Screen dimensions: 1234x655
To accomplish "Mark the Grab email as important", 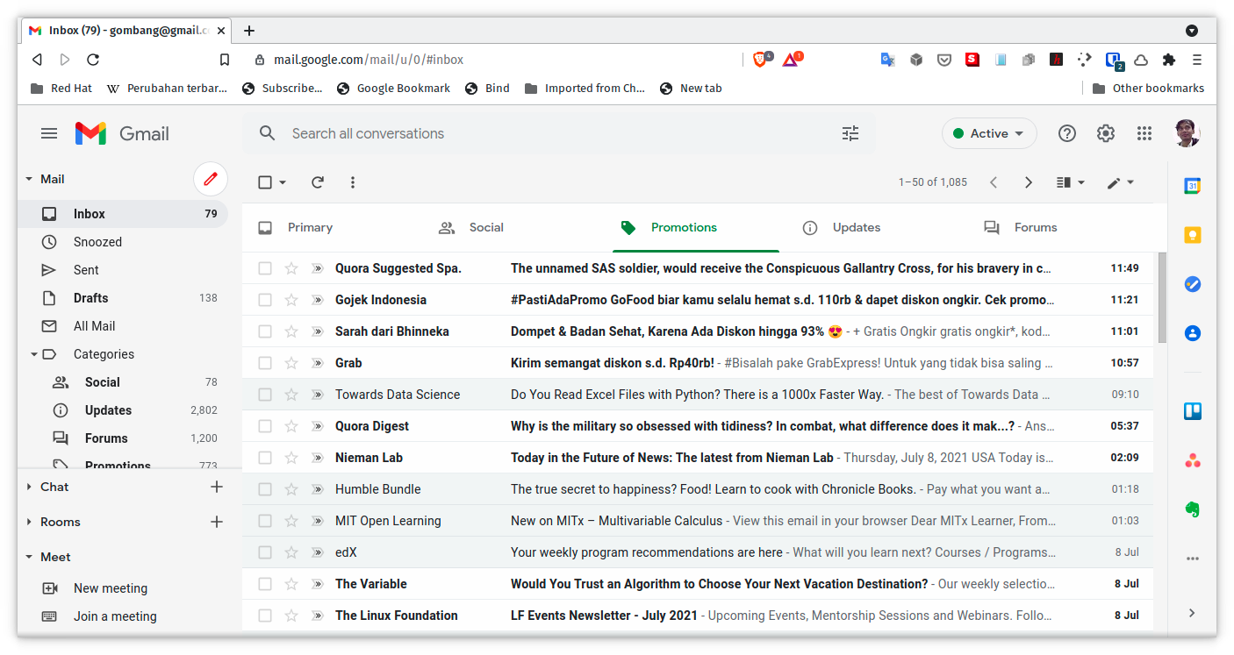I will click(318, 363).
